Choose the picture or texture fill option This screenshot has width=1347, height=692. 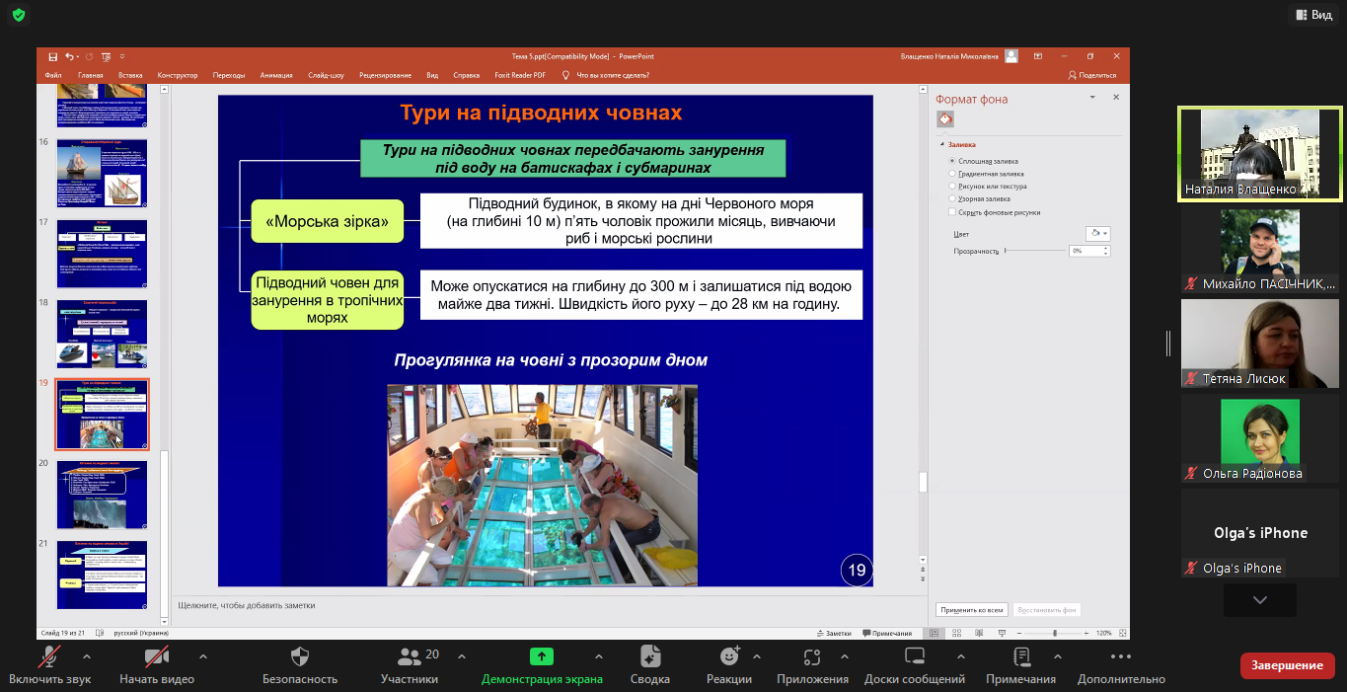click(x=951, y=186)
